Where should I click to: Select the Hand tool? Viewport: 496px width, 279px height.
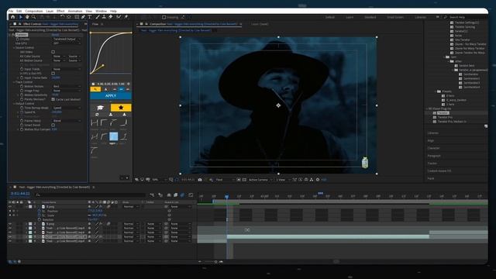click(27, 17)
